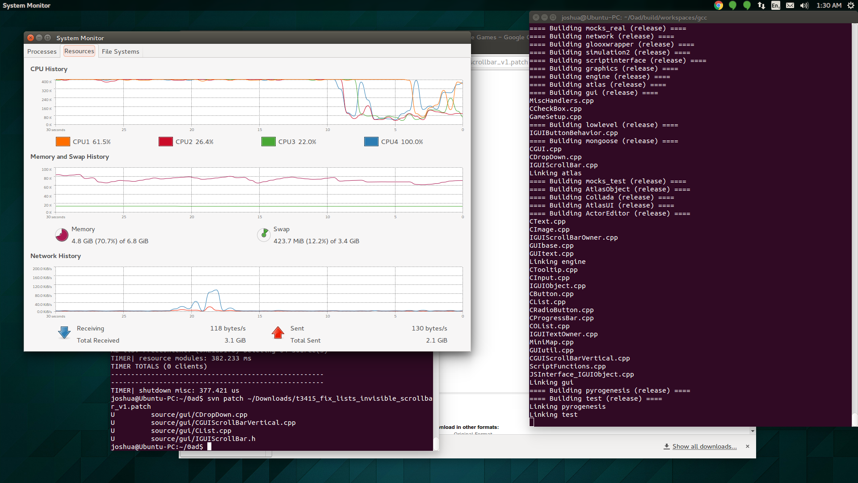858x483 pixels.
Task: Click the Chrome icon in top panel
Action: (x=719, y=5)
